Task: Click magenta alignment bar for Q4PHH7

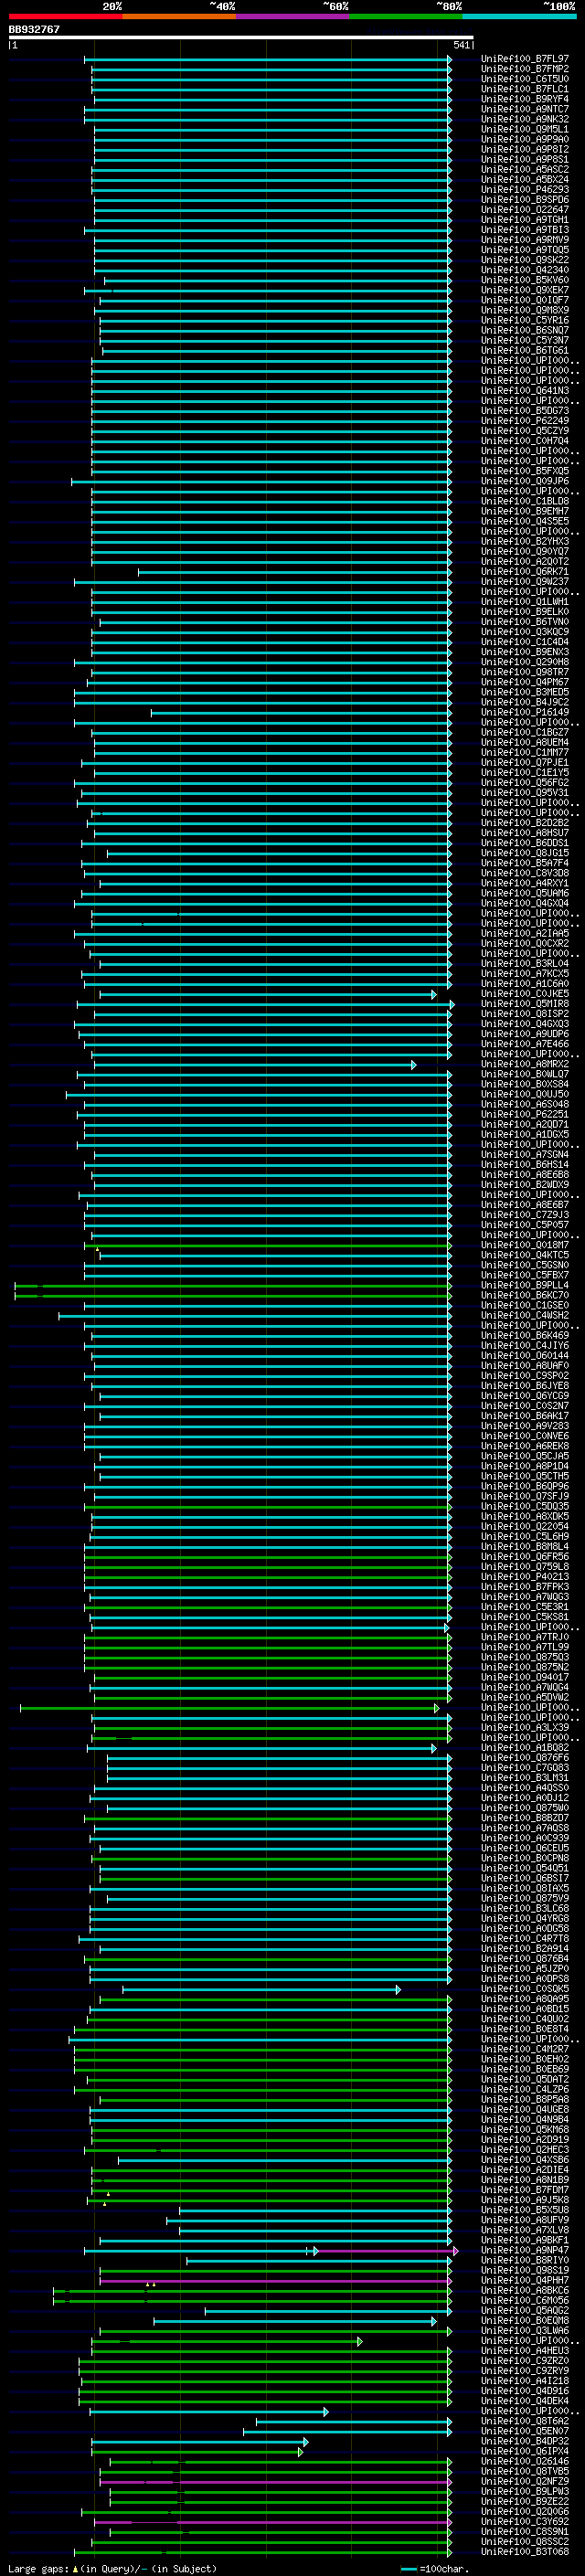Action: coord(275,2281)
